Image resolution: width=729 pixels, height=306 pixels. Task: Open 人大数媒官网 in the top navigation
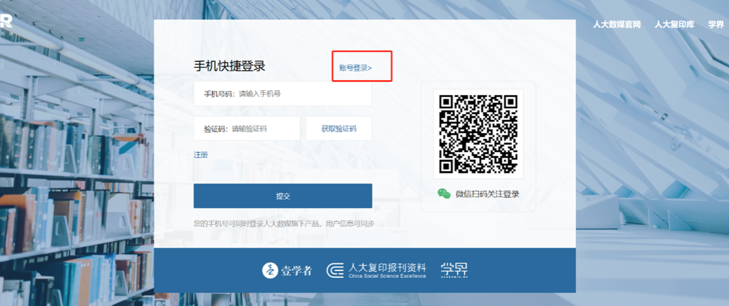[616, 24]
